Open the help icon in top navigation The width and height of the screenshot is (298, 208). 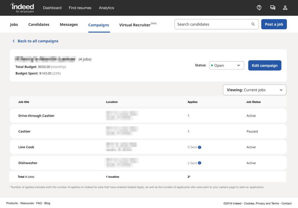coord(259,8)
